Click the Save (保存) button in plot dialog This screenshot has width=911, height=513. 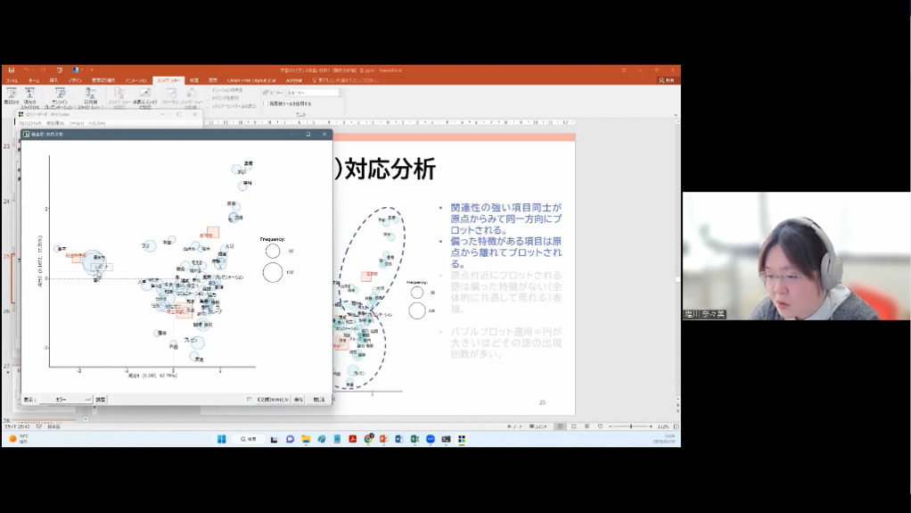(299, 400)
